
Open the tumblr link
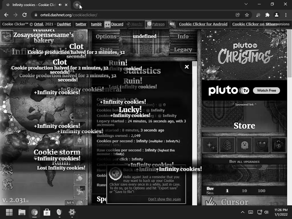(x=96, y=24)
